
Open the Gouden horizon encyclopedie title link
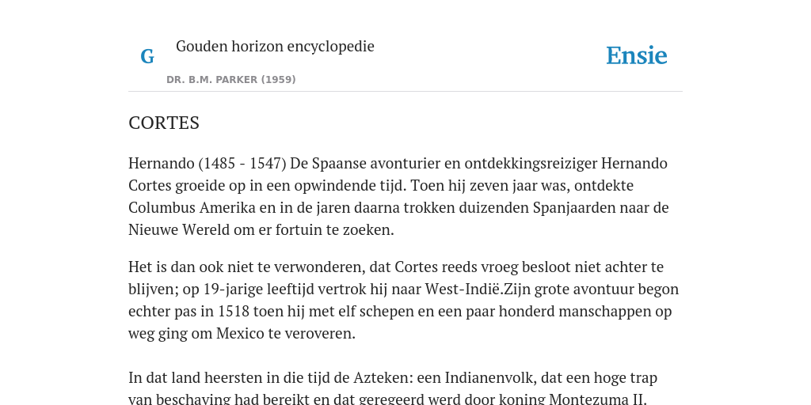275,46
